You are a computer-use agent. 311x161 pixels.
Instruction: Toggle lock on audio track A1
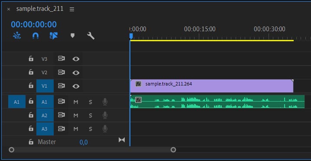click(31, 102)
